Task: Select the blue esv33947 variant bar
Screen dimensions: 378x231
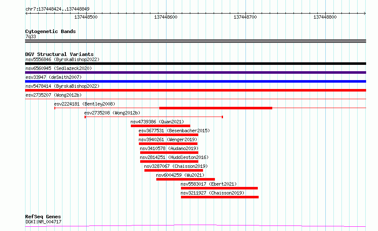Action: coord(195,81)
